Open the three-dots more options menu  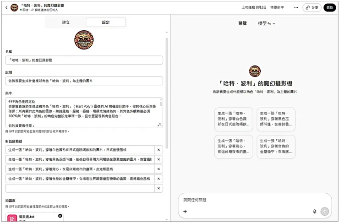pos(296,8)
